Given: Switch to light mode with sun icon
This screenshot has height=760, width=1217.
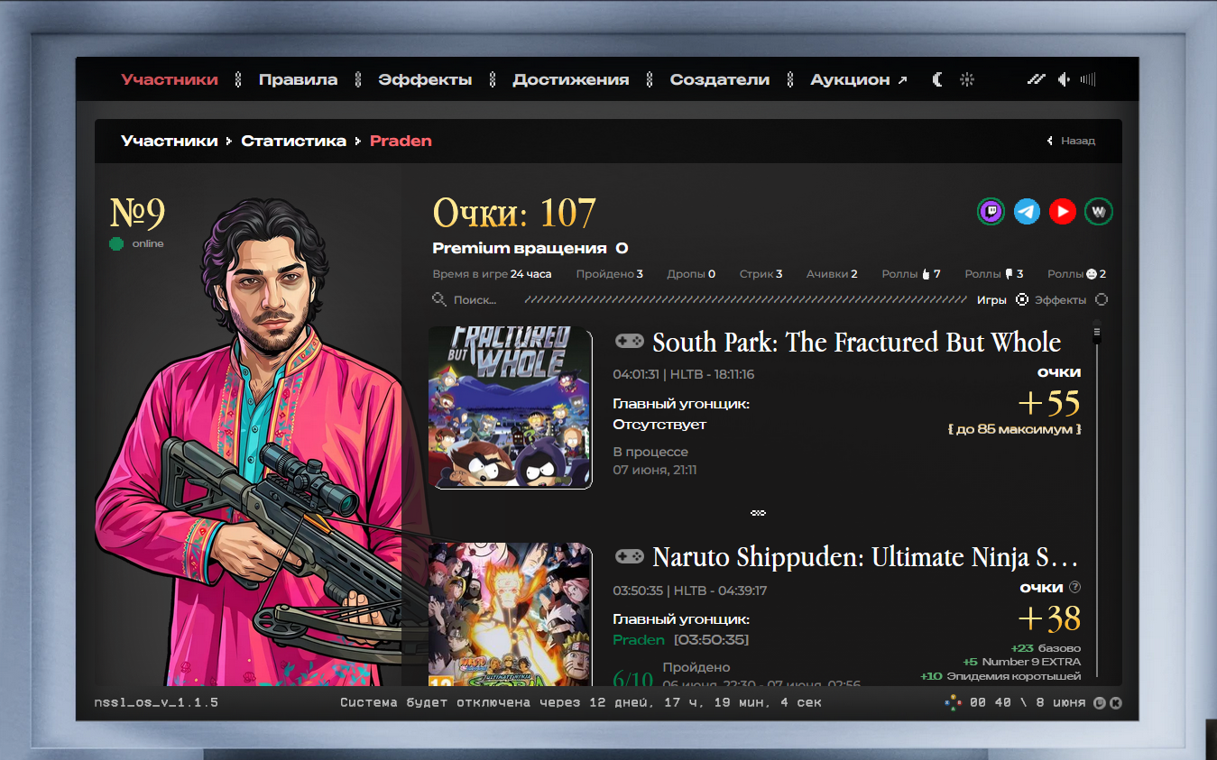Looking at the screenshot, I should pos(967,79).
